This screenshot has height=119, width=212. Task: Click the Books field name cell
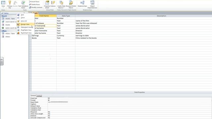coord(44,38)
